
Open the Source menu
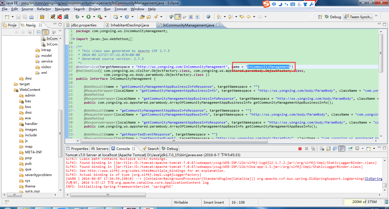pos(27,9)
